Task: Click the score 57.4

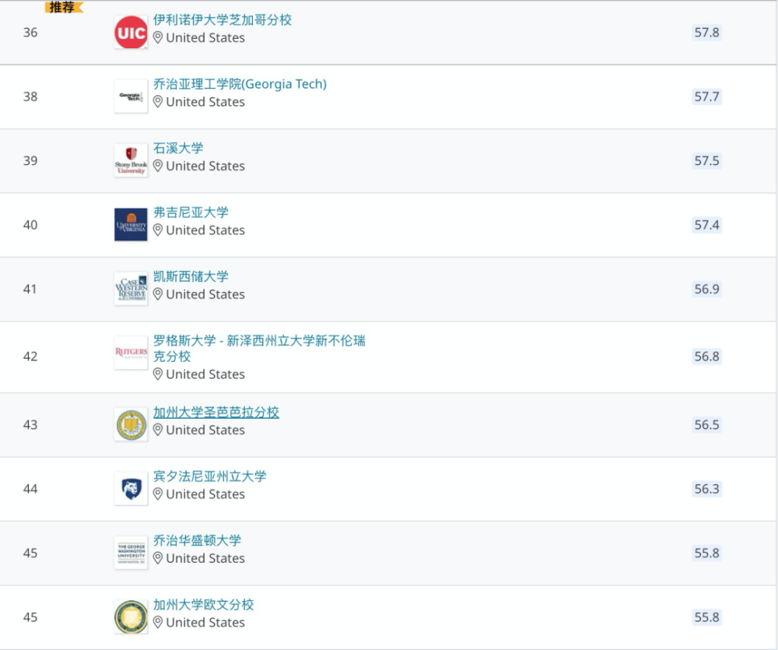Action: 706,224
